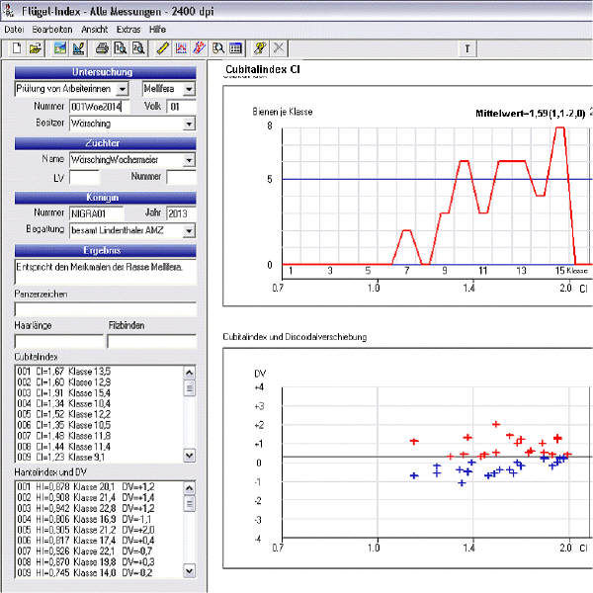593x593 pixels.
Task: Open the Begattung dropdown list
Action: tap(189, 230)
